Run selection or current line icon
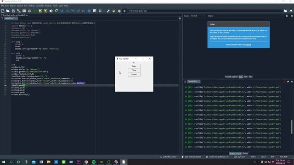 [x=51, y=11]
